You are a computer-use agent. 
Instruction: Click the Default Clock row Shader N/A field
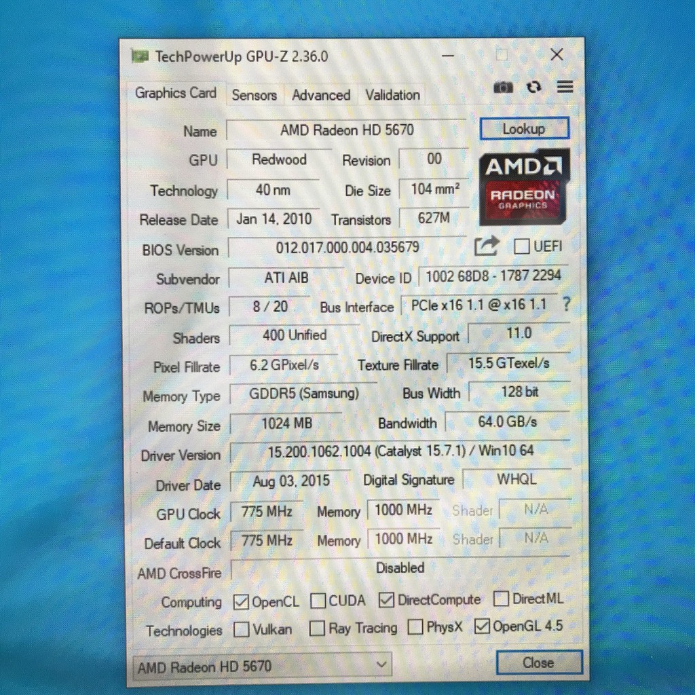click(536, 538)
